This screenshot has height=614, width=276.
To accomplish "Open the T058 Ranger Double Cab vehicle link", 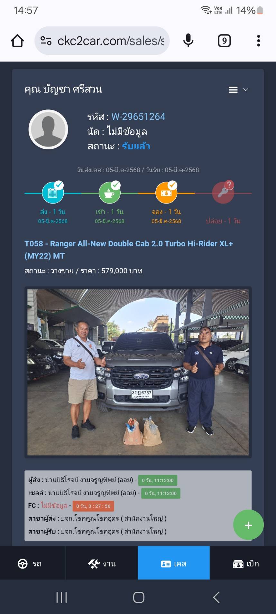I will tap(129, 250).
